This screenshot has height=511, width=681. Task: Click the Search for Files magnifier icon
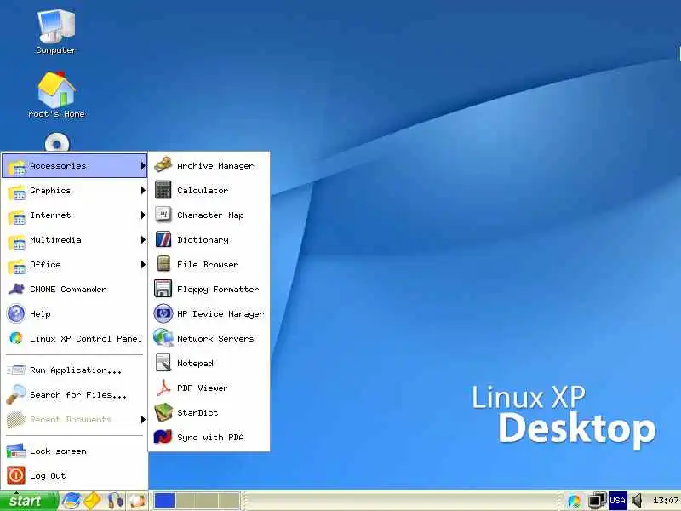16,394
